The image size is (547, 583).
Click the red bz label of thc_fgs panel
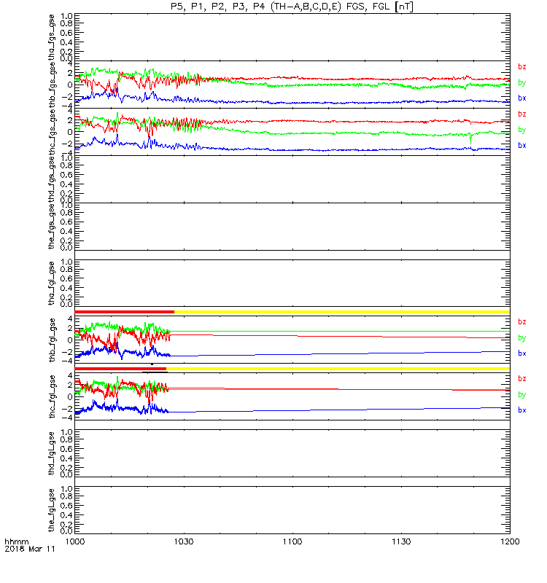521,114
